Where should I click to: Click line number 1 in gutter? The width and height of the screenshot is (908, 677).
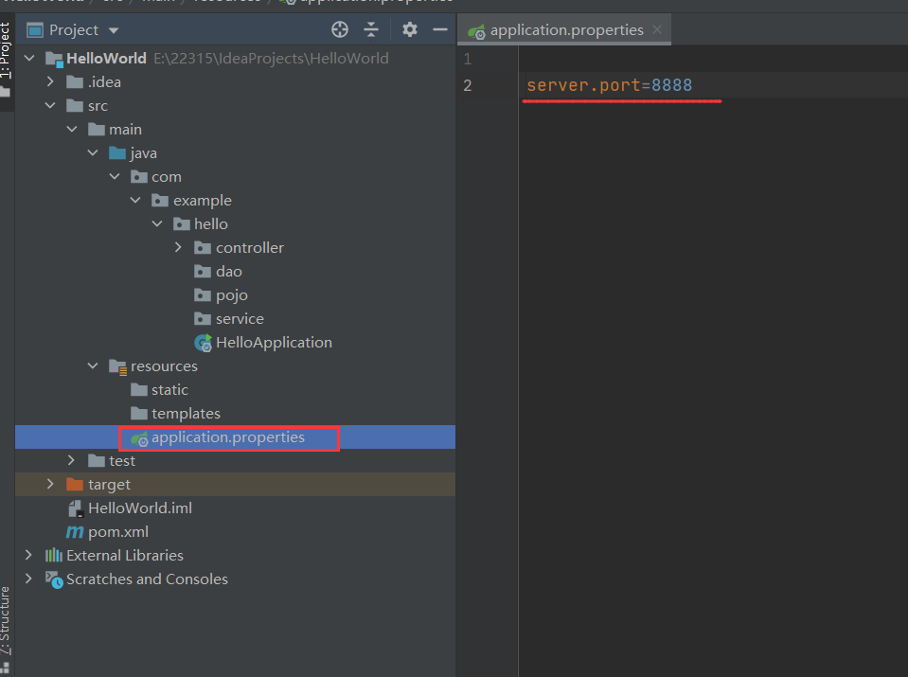[468, 59]
